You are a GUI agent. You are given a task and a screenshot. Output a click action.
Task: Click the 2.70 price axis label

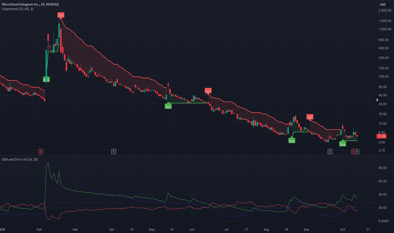[382, 150]
